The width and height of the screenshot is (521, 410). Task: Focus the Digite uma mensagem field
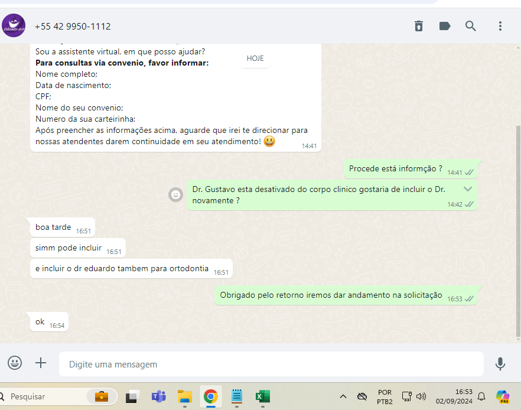pyautogui.click(x=271, y=364)
